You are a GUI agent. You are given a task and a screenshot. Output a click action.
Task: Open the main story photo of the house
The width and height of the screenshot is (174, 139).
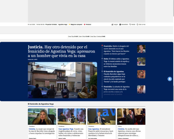62,80
